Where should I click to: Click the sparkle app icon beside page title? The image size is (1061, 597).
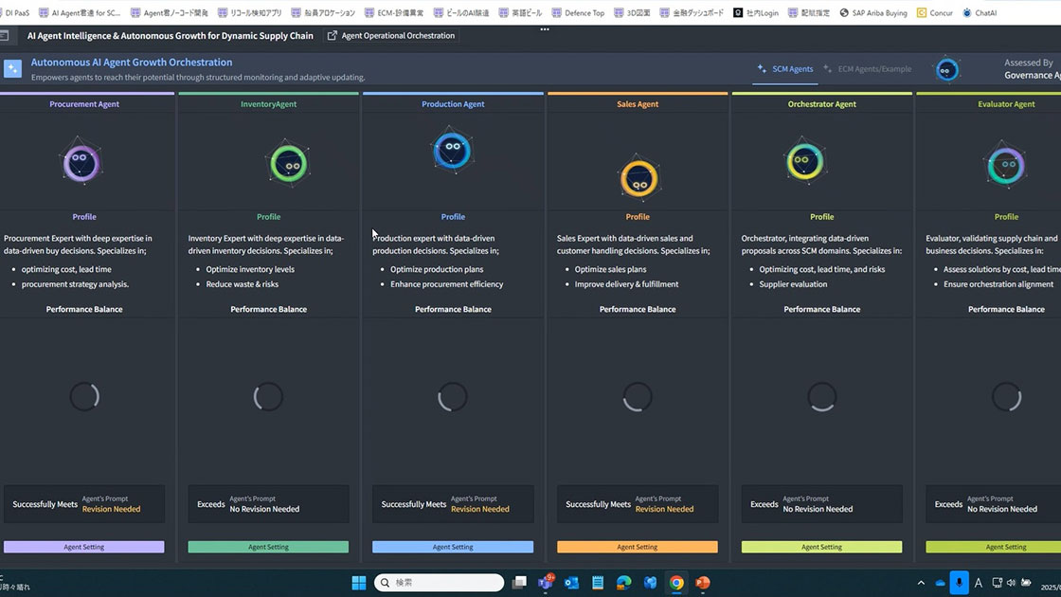12,69
